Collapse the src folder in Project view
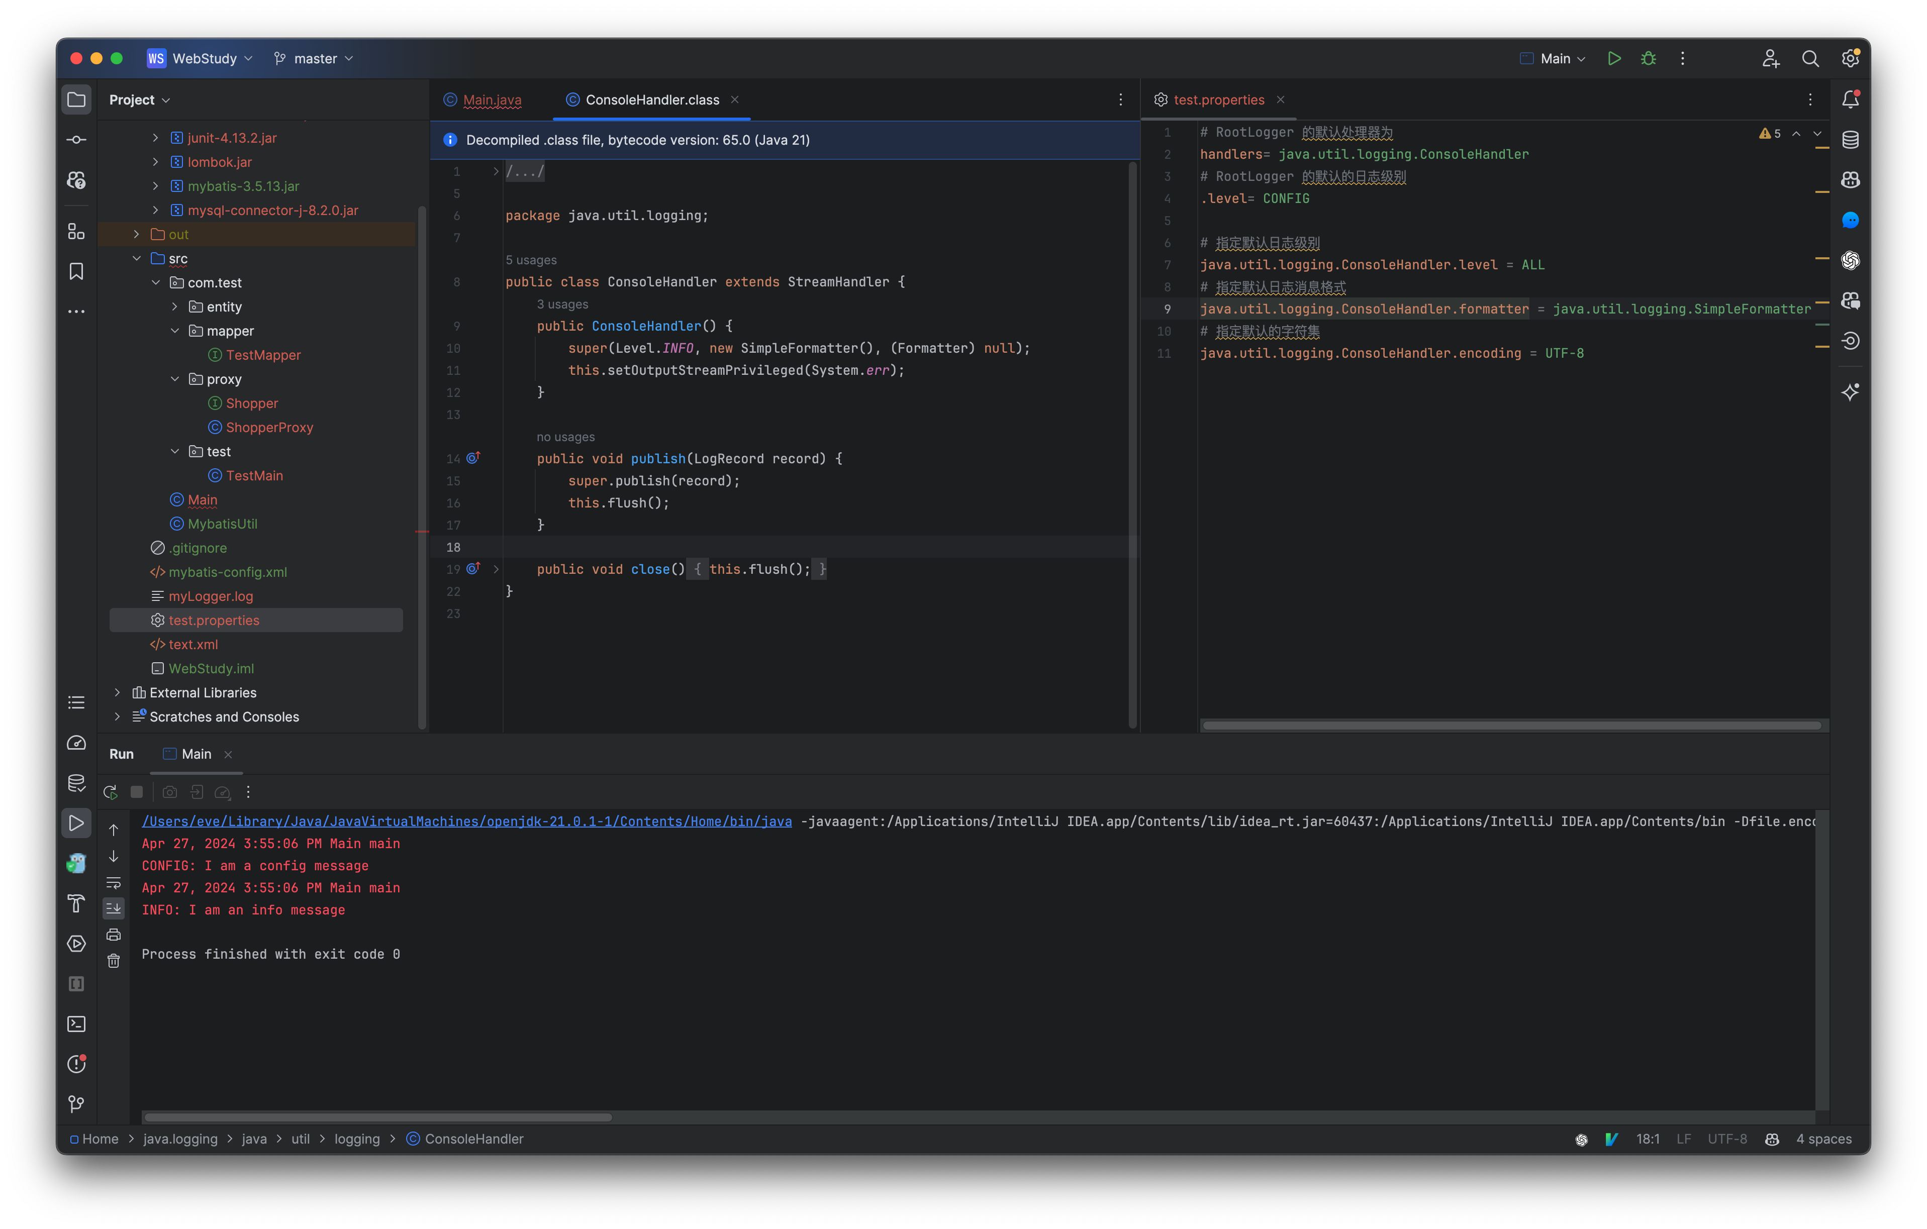 click(x=137, y=258)
